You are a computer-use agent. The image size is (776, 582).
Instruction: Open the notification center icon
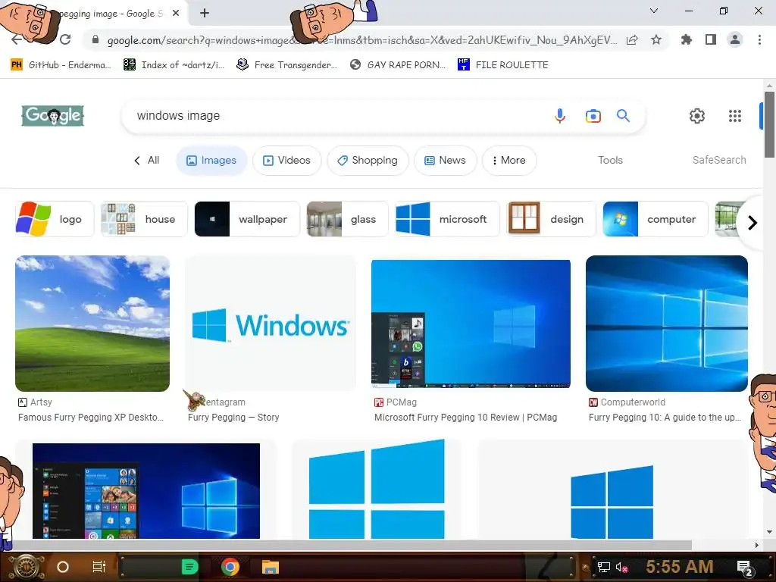(745, 568)
